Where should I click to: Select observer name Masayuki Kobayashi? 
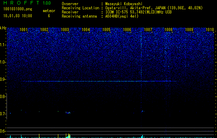click(x=124, y=4)
